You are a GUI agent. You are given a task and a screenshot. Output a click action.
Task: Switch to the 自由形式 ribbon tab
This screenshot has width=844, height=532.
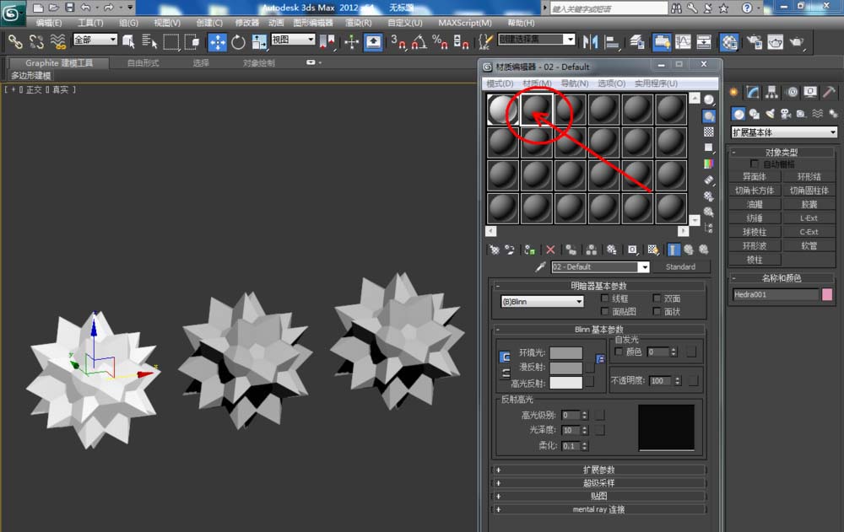(x=143, y=63)
